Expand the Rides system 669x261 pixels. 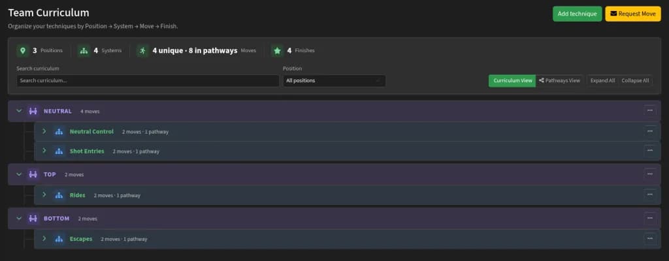pos(44,195)
